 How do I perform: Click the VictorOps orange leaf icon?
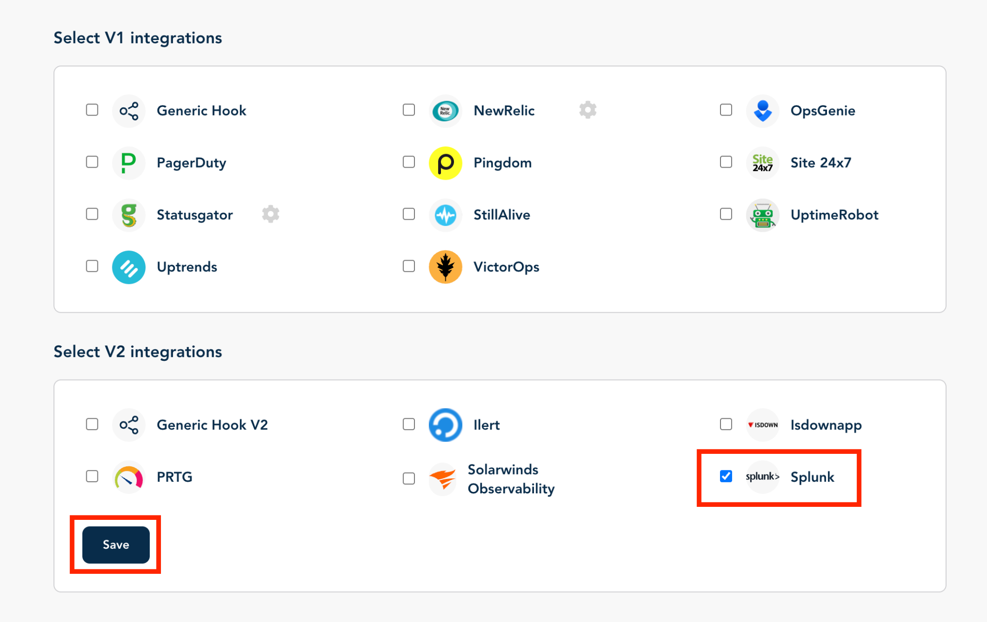tap(445, 267)
